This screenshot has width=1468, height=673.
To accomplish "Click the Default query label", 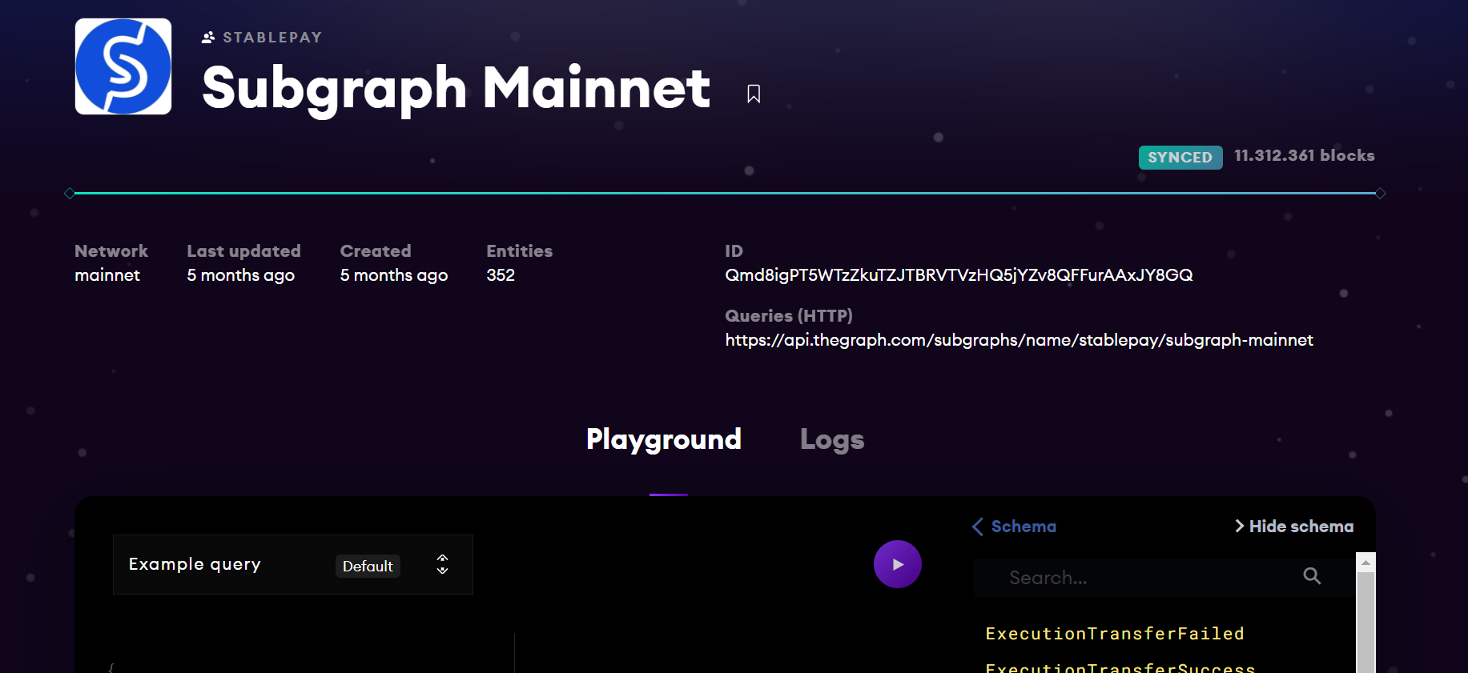I will (x=368, y=566).
